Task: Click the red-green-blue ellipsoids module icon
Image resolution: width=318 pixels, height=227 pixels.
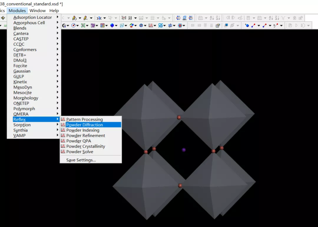Action: tap(131, 25)
